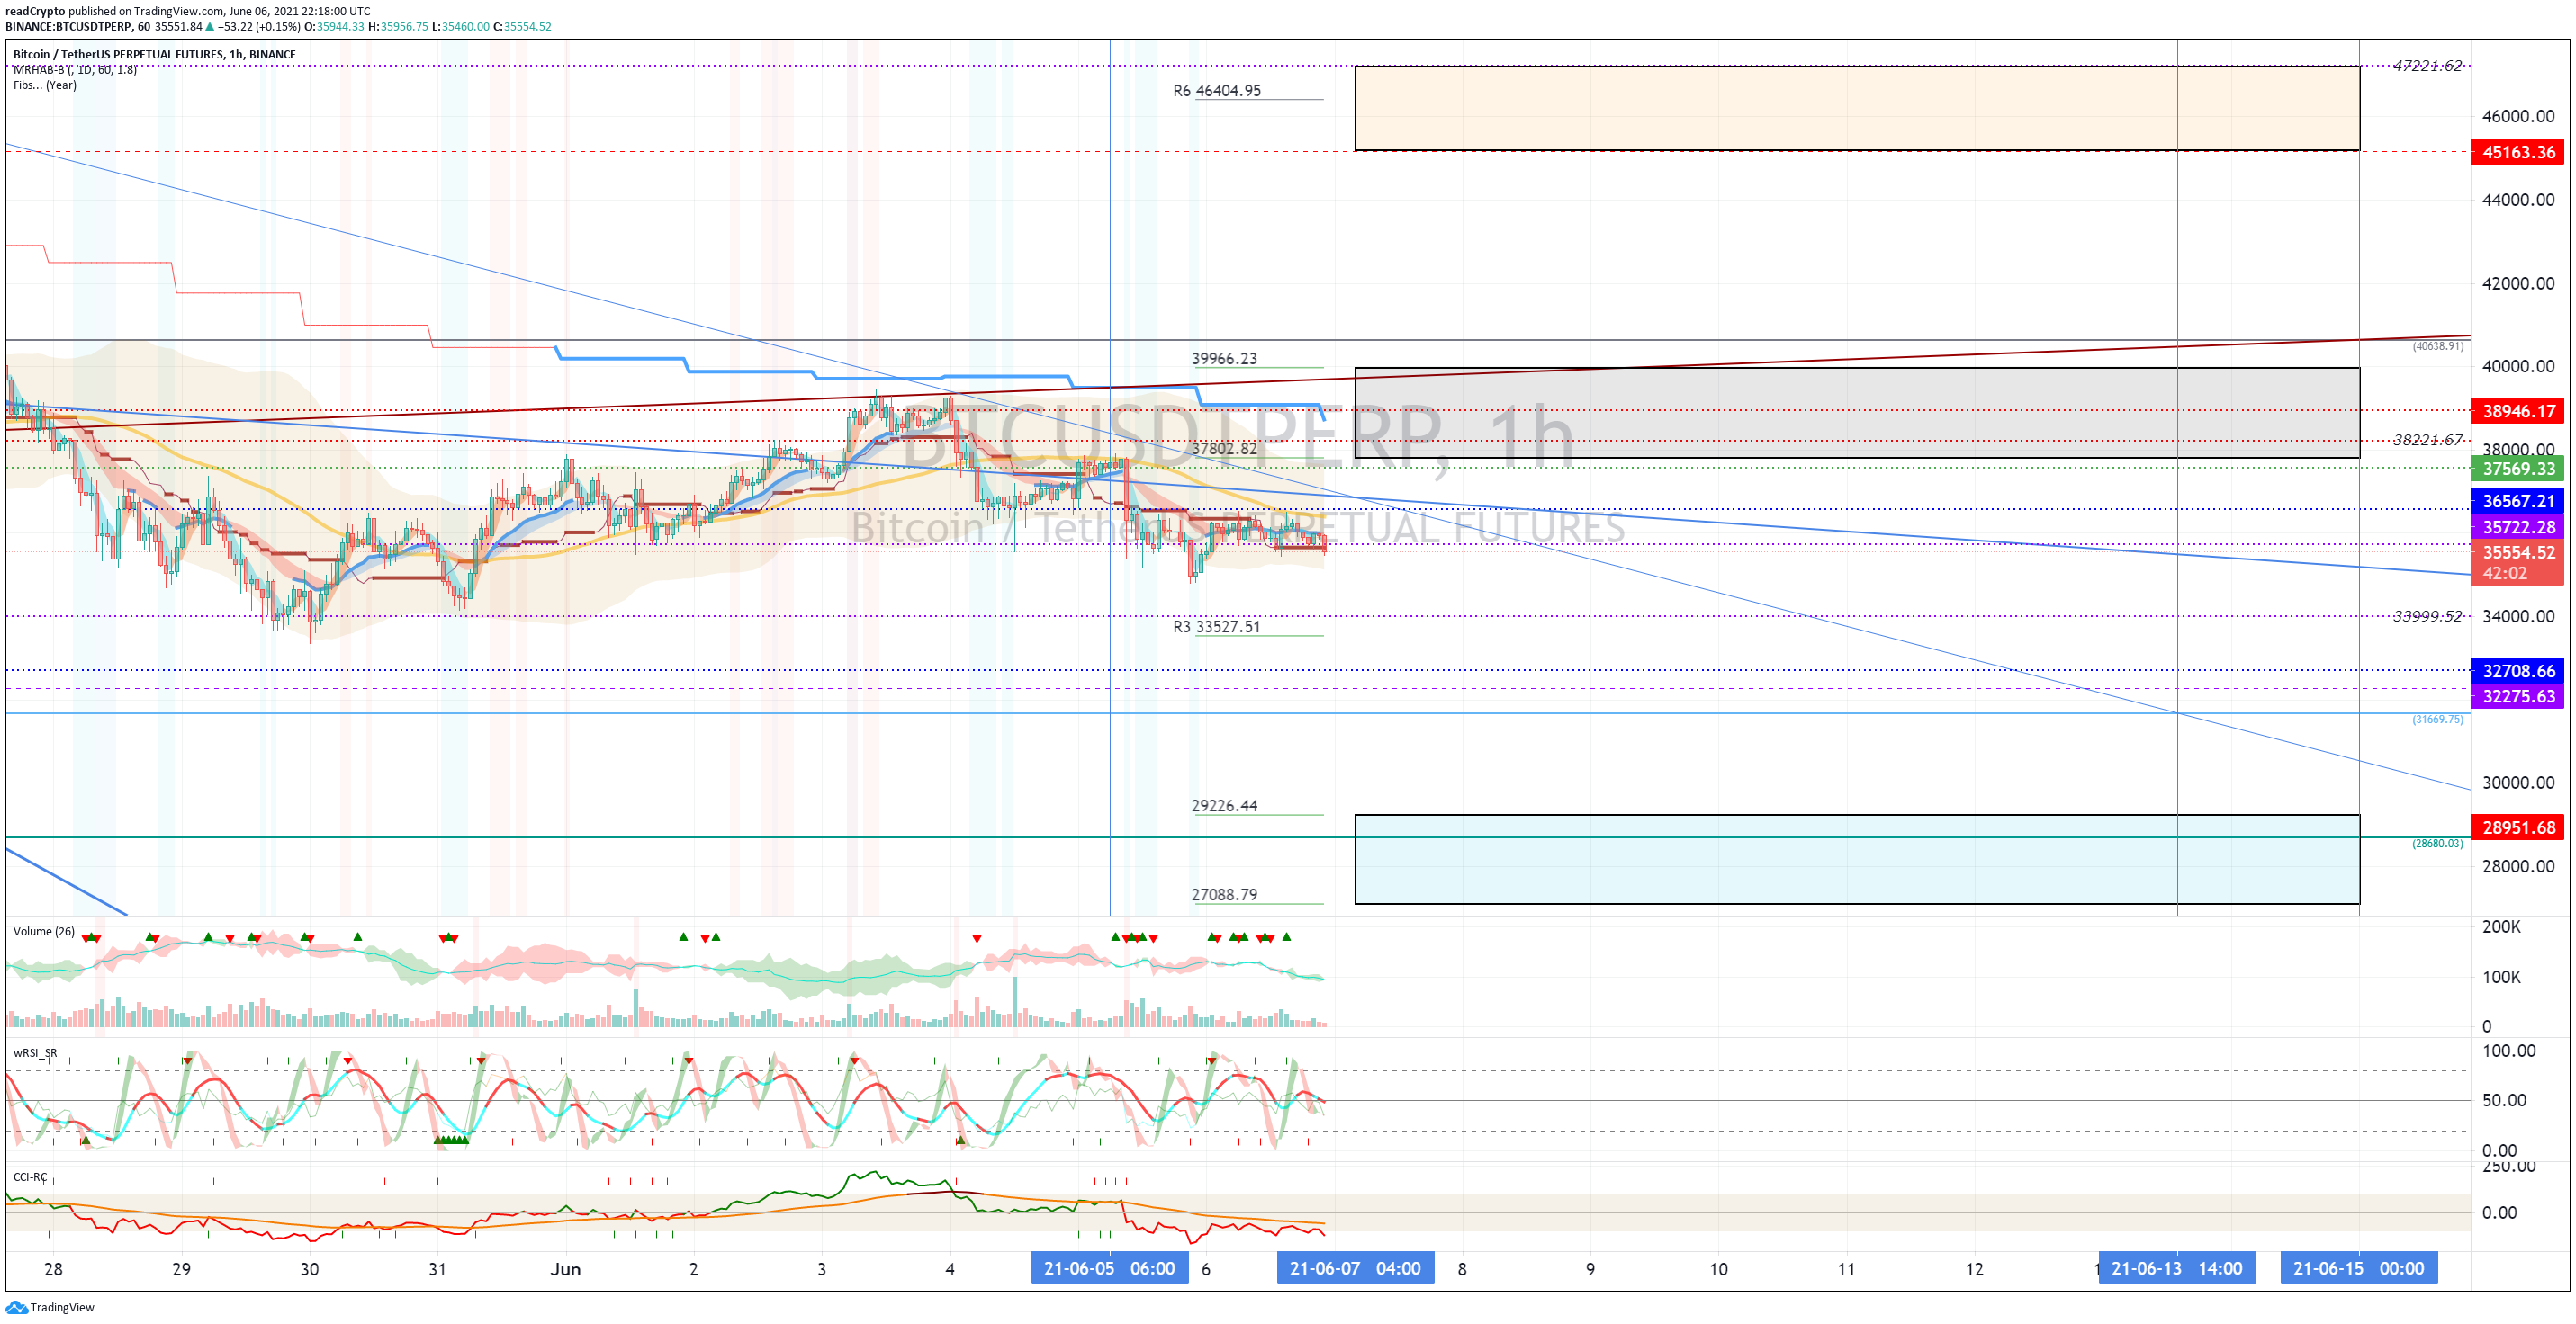Select the gray shaded resistance rectangle

coord(1856,413)
